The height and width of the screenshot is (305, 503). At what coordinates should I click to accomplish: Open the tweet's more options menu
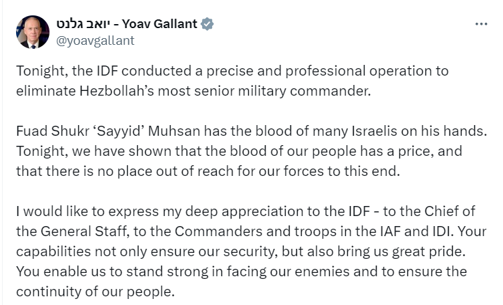pyautogui.click(x=481, y=24)
